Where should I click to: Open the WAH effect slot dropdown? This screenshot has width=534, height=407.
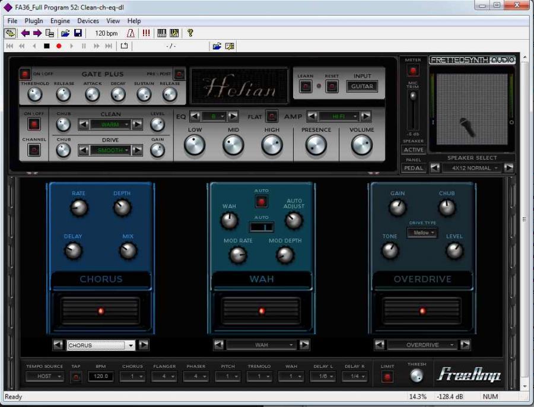click(261, 345)
